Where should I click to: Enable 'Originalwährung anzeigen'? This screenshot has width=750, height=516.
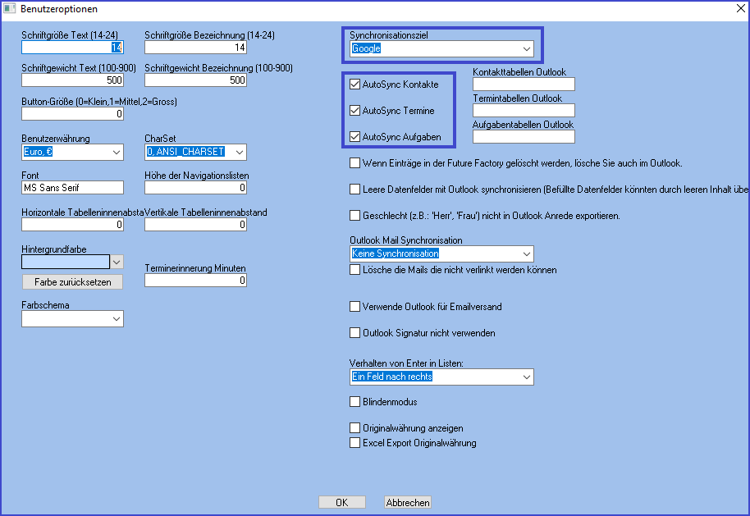[x=355, y=427]
